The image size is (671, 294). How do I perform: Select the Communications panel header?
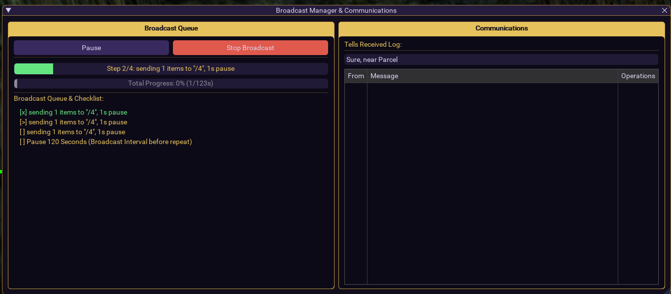[x=502, y=29]
